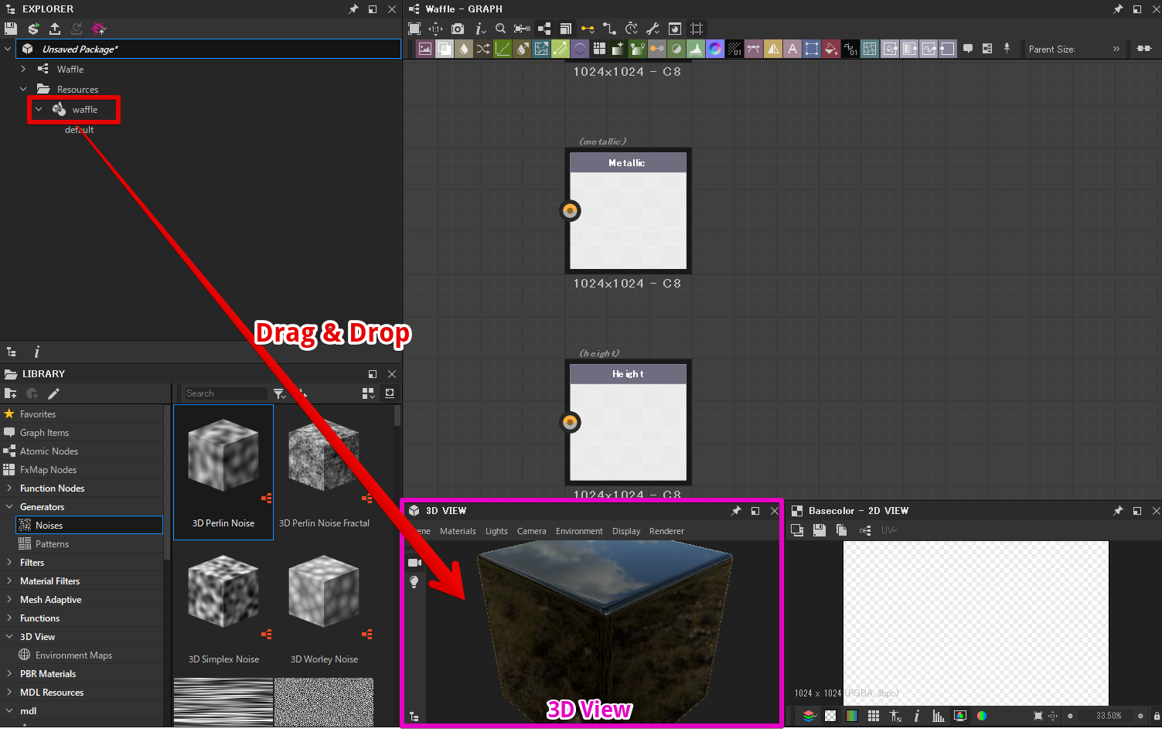Click the camera screenshot icon in graph toolbar
Screen dimensions: 1162x732
pos(458,29)
